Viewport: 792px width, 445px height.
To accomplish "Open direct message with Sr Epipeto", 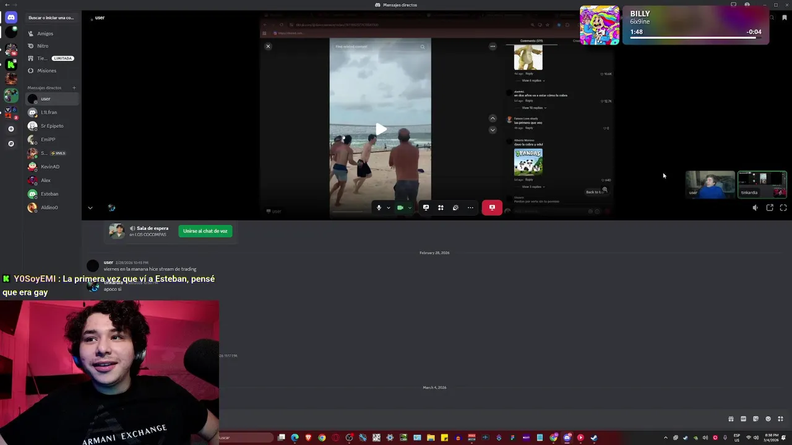I will coord(52,126).
